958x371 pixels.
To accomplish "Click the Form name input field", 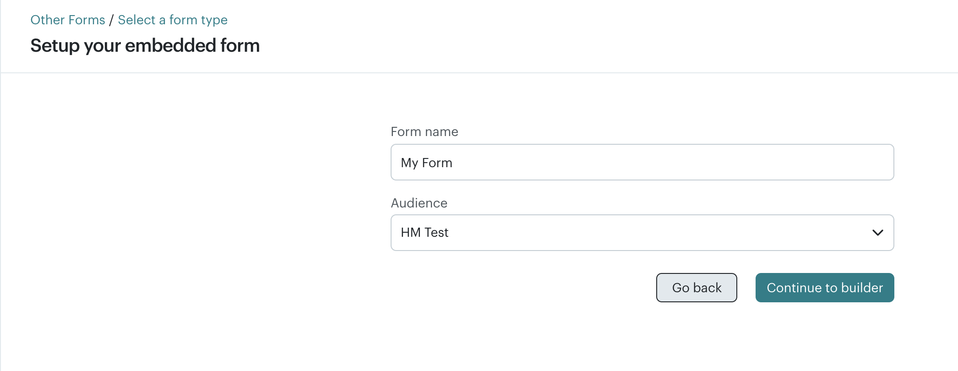I will click(x=642, y=163).
